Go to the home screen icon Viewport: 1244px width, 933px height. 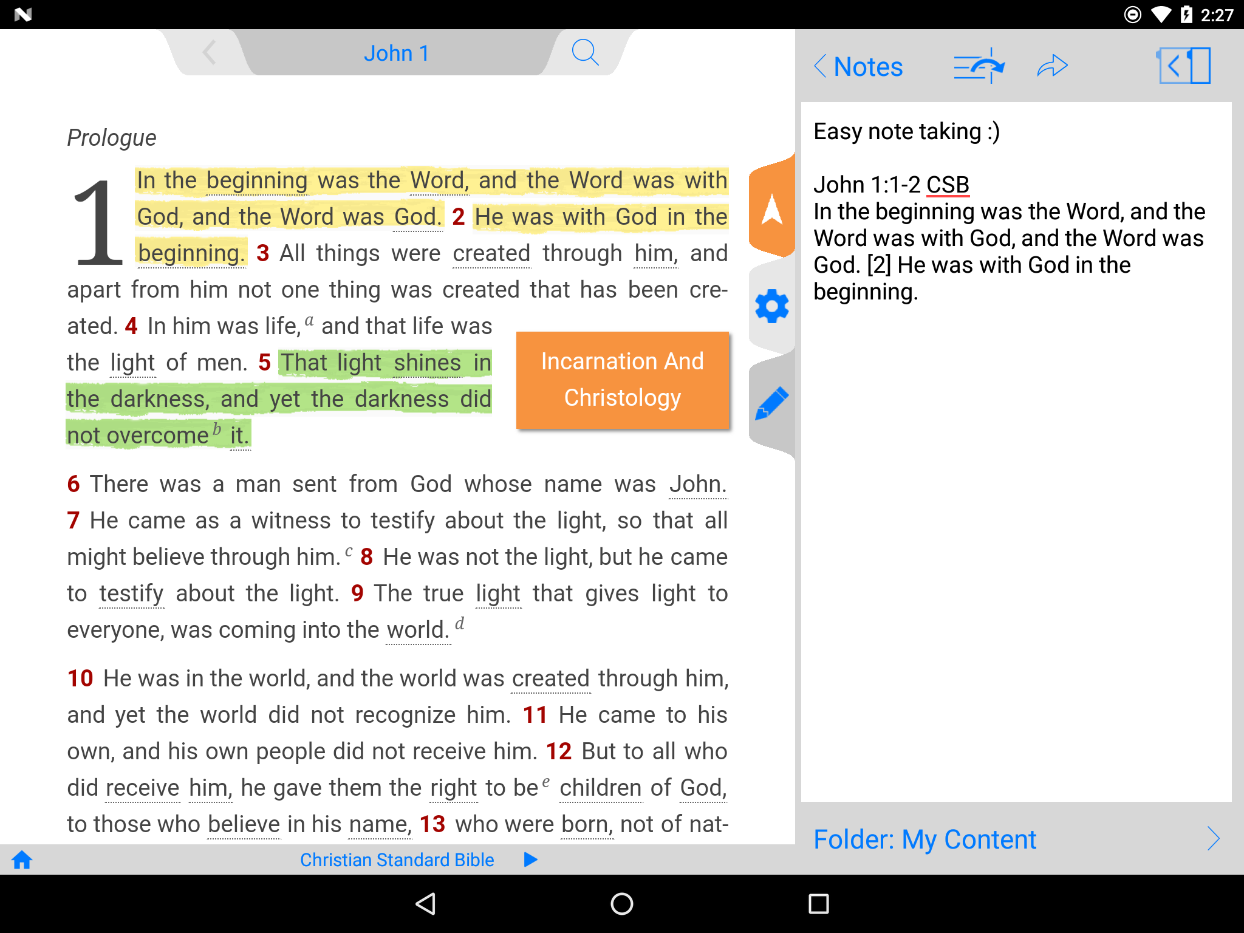[x=22, y=860]
